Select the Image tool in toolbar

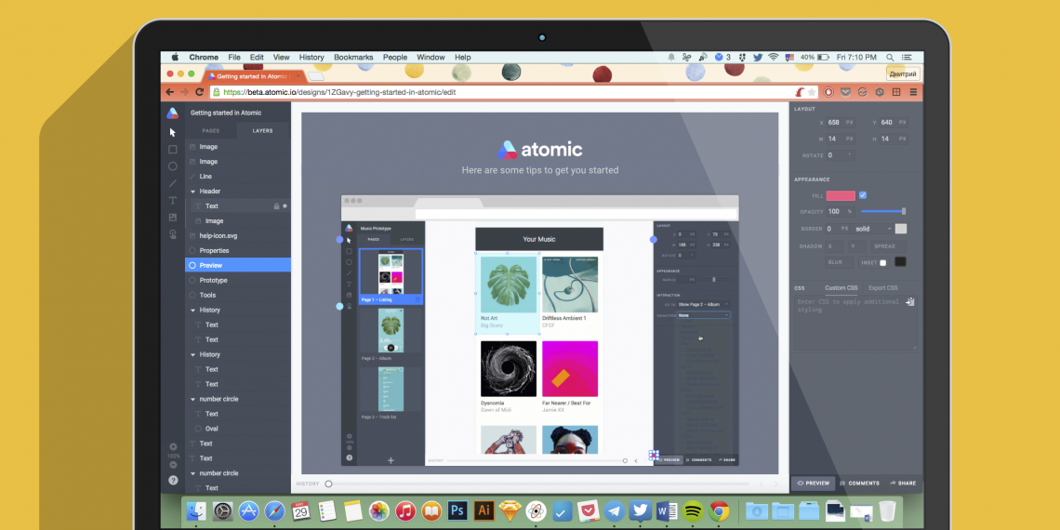coord(172,218)
